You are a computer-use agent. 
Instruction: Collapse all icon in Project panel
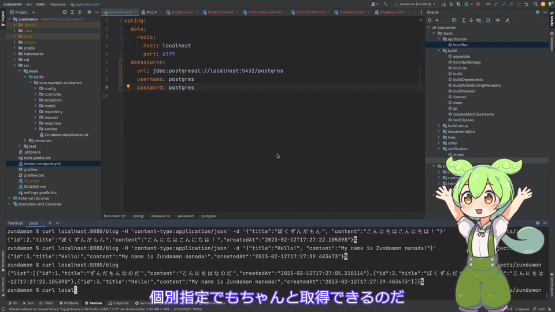pyautogui.click(x=80, y=12)
